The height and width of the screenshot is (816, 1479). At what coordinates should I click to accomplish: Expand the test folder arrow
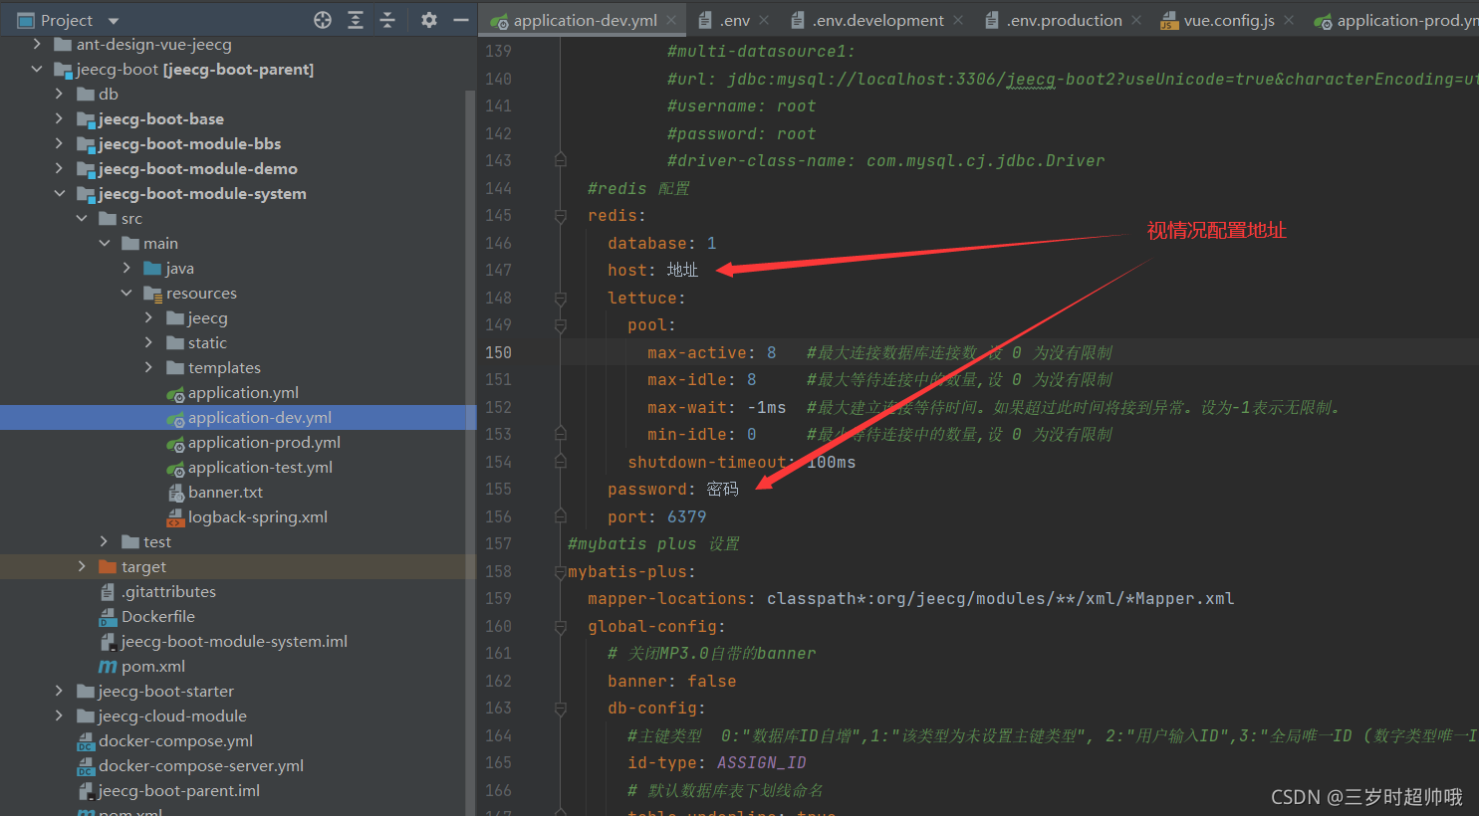click(104, 541)
